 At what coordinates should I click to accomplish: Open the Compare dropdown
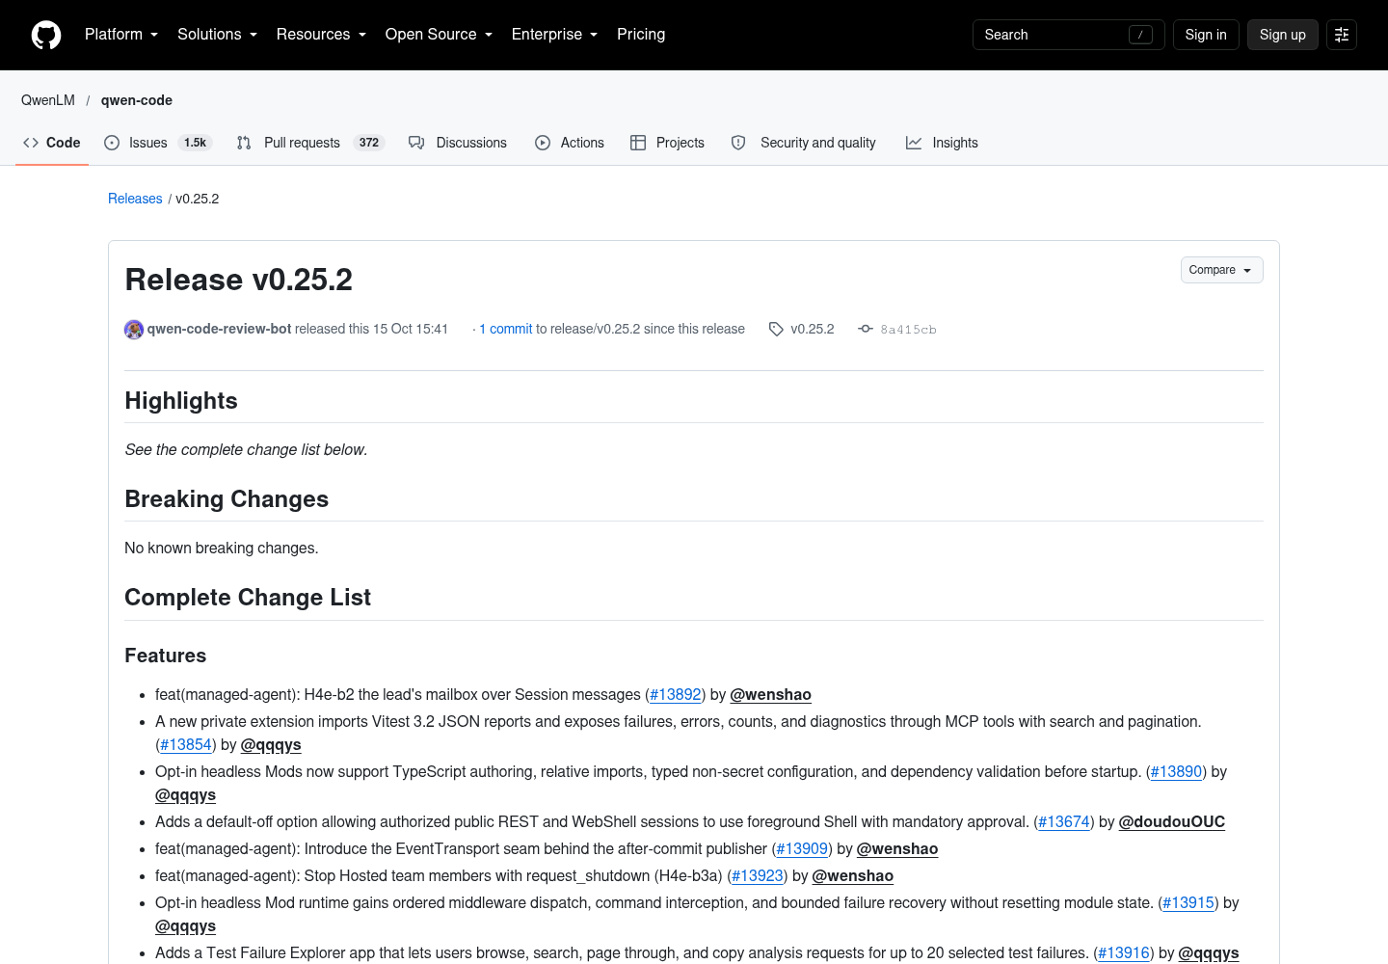[x=1221, y=270]
